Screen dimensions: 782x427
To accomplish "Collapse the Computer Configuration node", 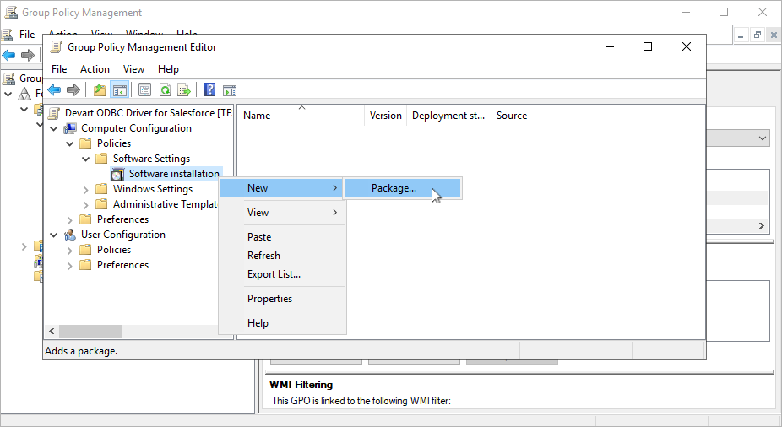I will (54, 128).
